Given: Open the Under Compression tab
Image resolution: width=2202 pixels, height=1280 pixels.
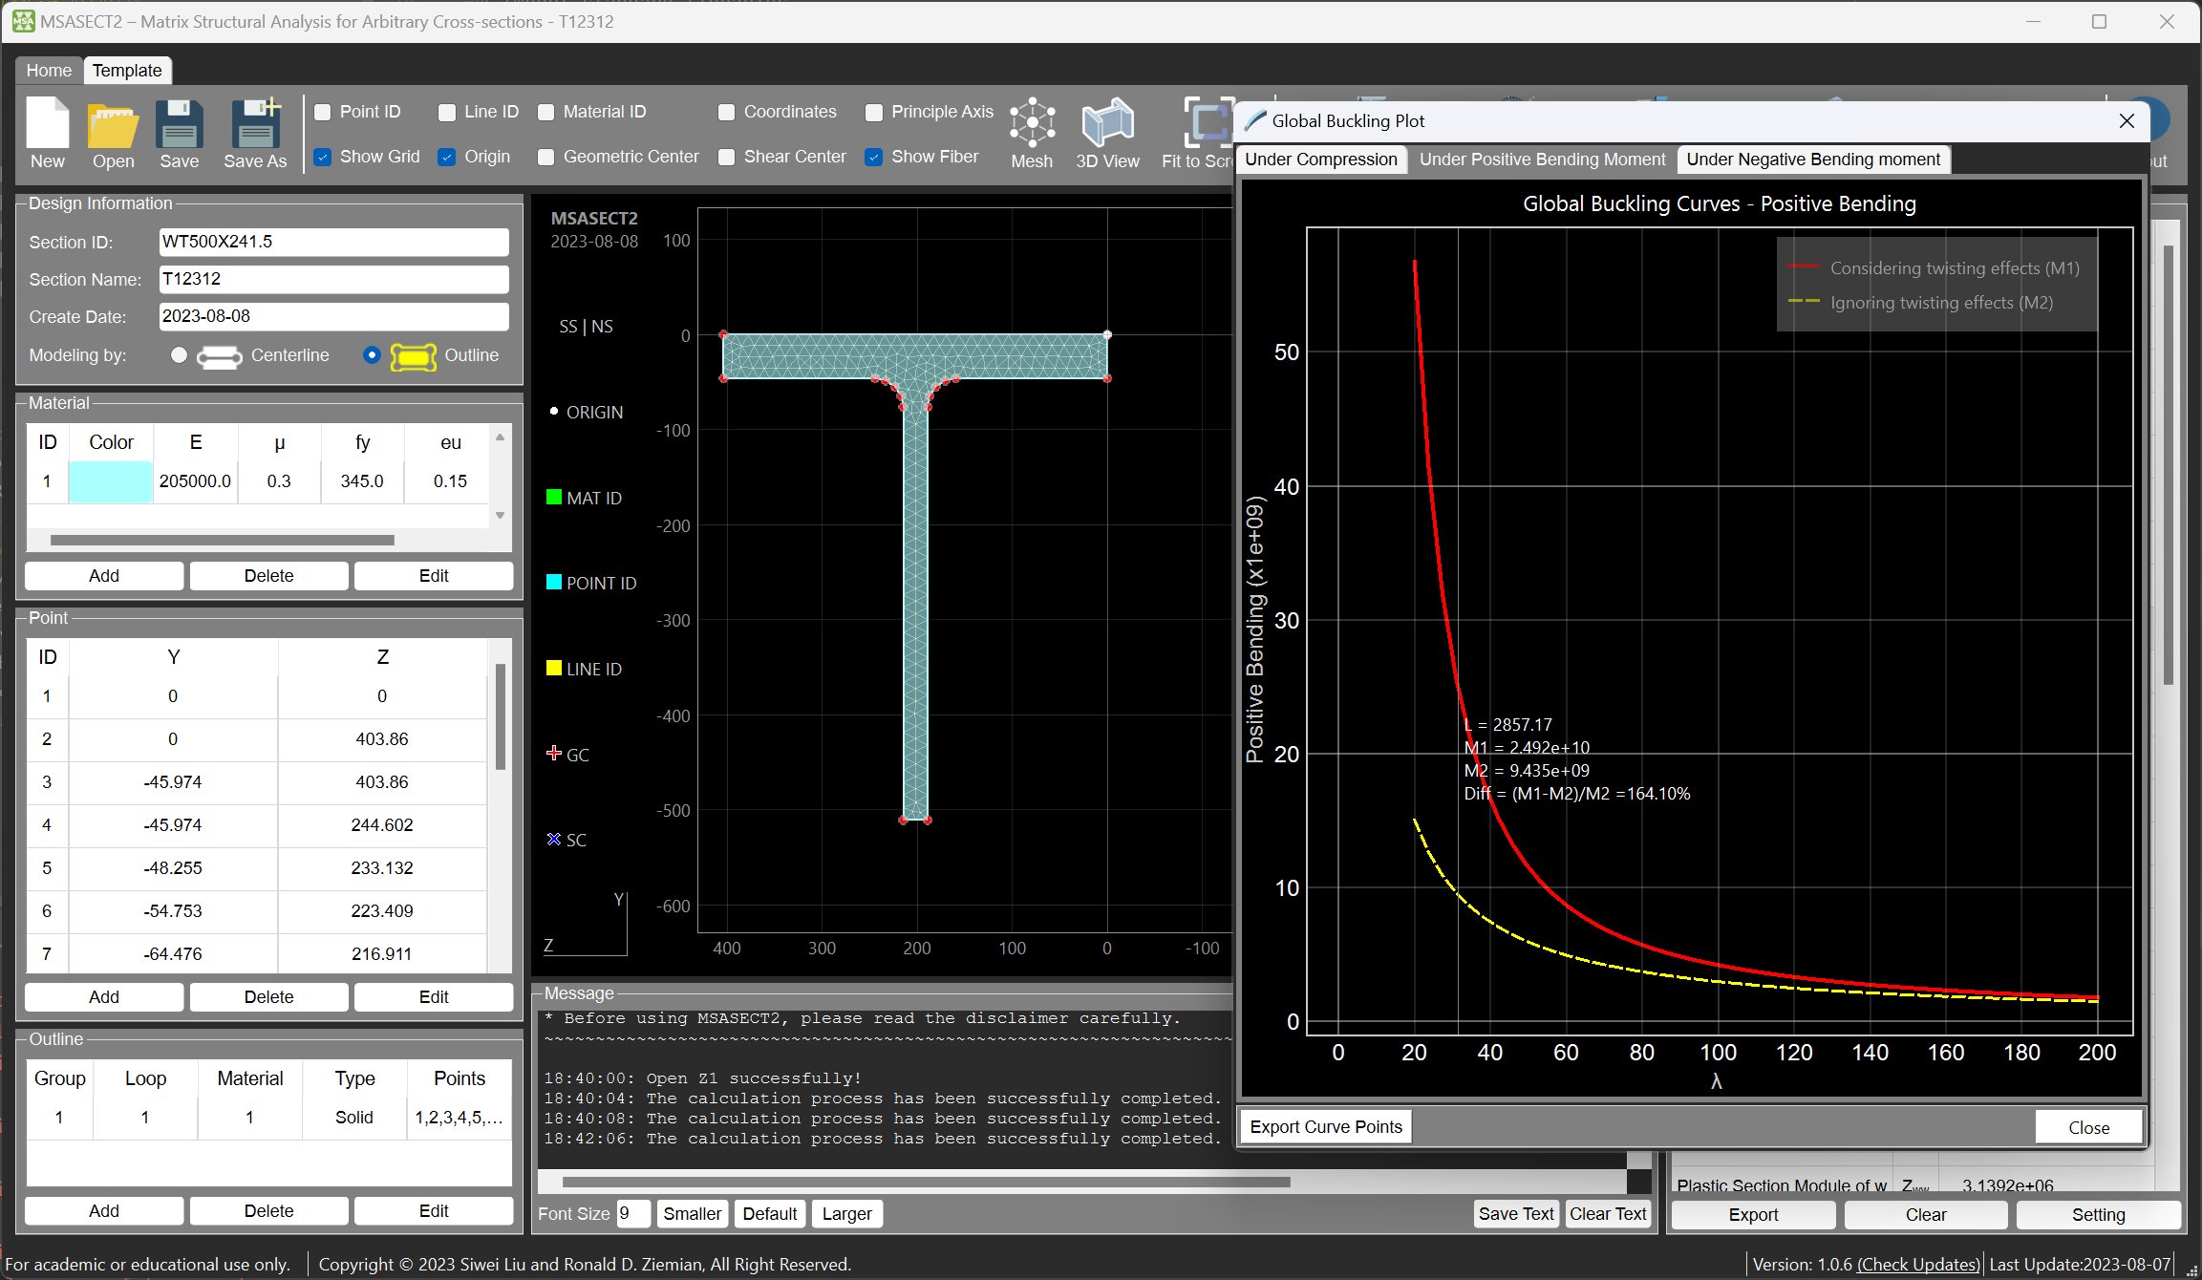Looking at the screenshot, I should (1321, 160).
